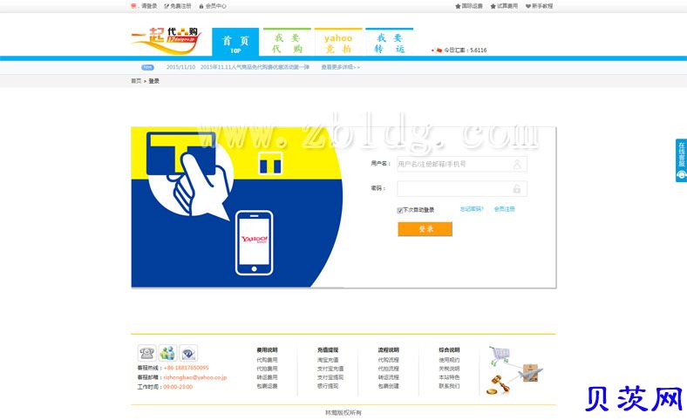Open the 我要代购 navigation tab
Viewport: 687px width, 420px height.
pyautogui.click(x=287, y=43)
